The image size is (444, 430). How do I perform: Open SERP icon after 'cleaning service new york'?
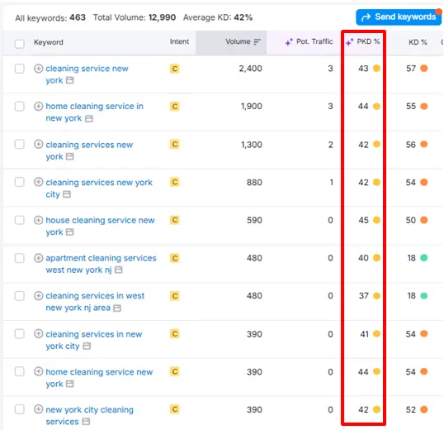click(69, 80)
